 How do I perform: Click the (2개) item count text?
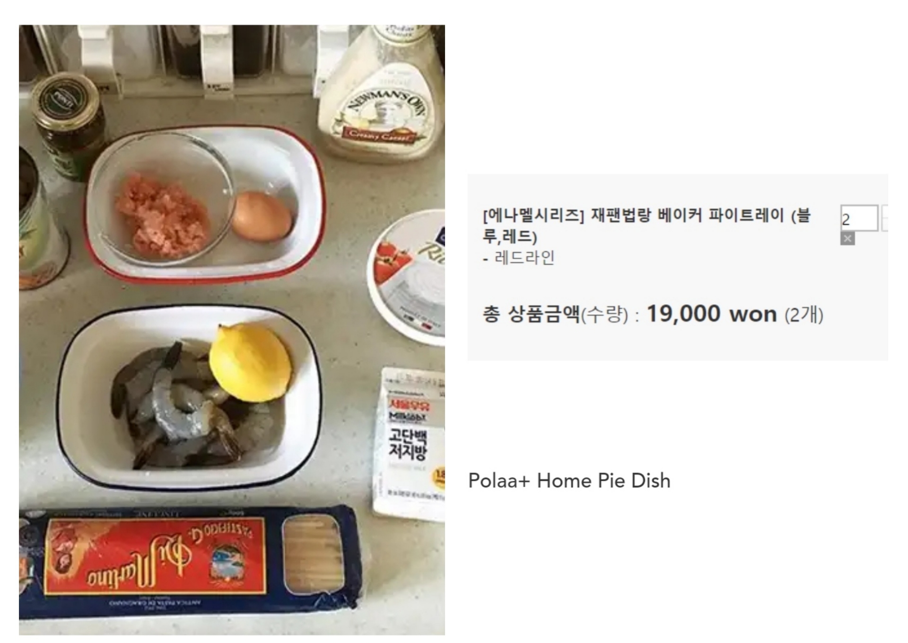(x=804, y=315)
